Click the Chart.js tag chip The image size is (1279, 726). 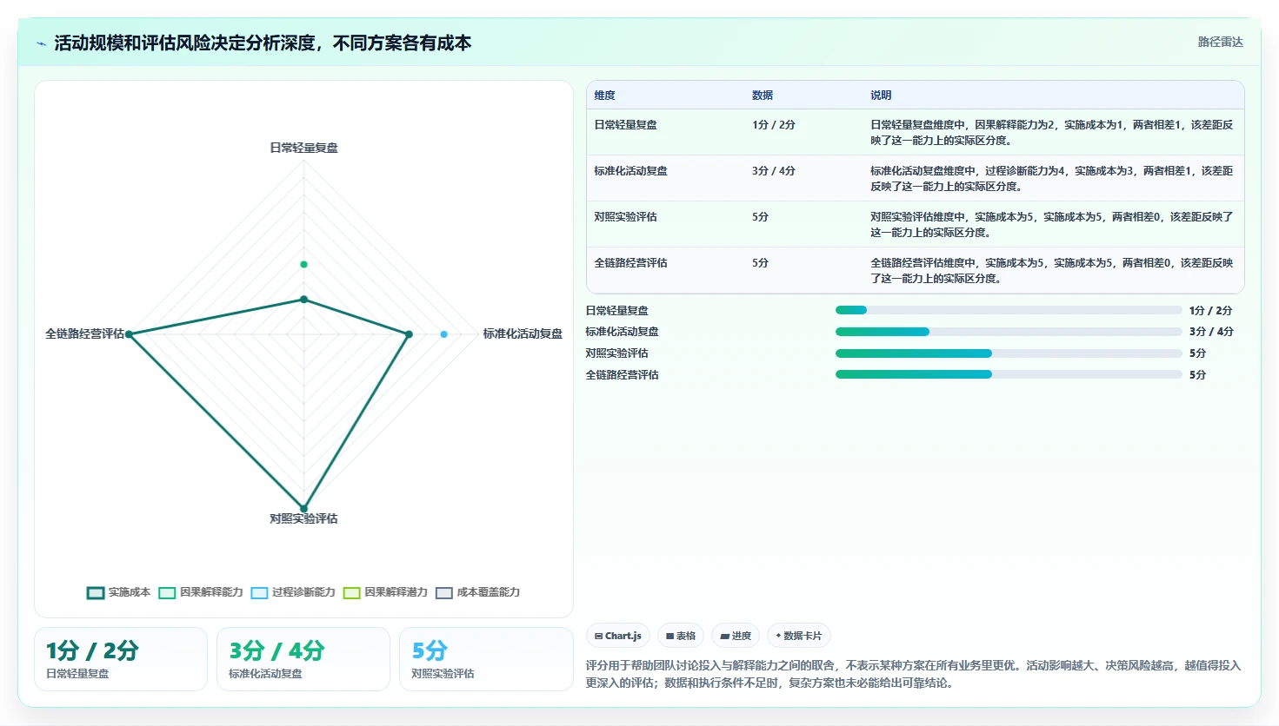(618, 636)
